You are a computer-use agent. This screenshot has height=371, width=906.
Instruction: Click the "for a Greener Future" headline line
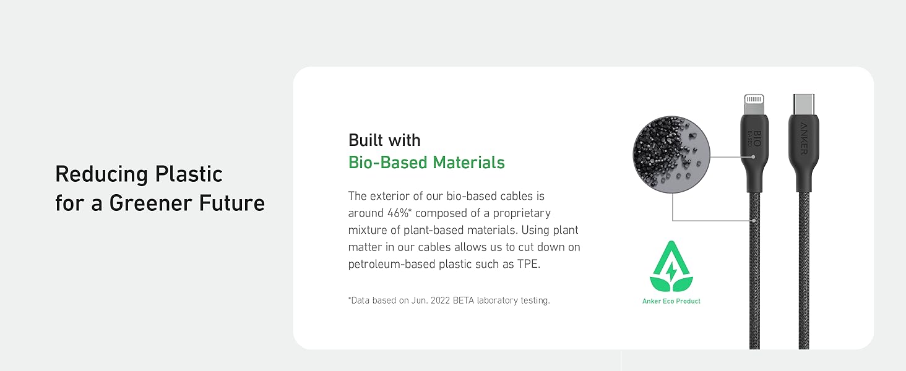tap(160, 203)
